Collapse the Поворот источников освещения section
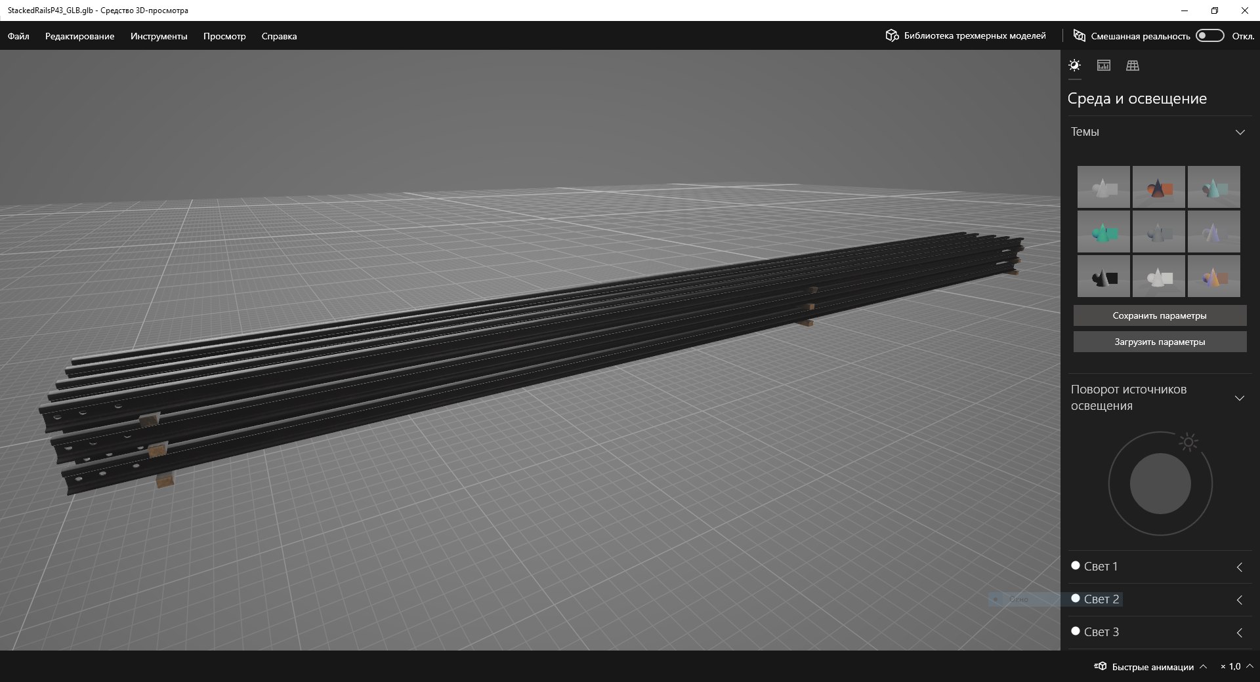1260x682 pixels. click(1240, 398)
